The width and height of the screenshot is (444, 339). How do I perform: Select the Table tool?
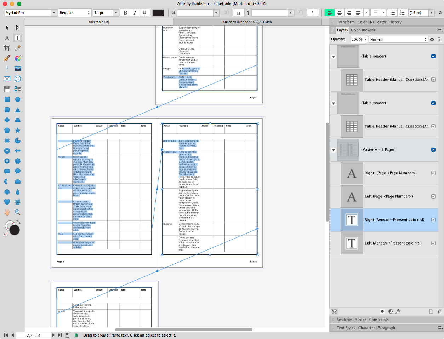[7, 89]
